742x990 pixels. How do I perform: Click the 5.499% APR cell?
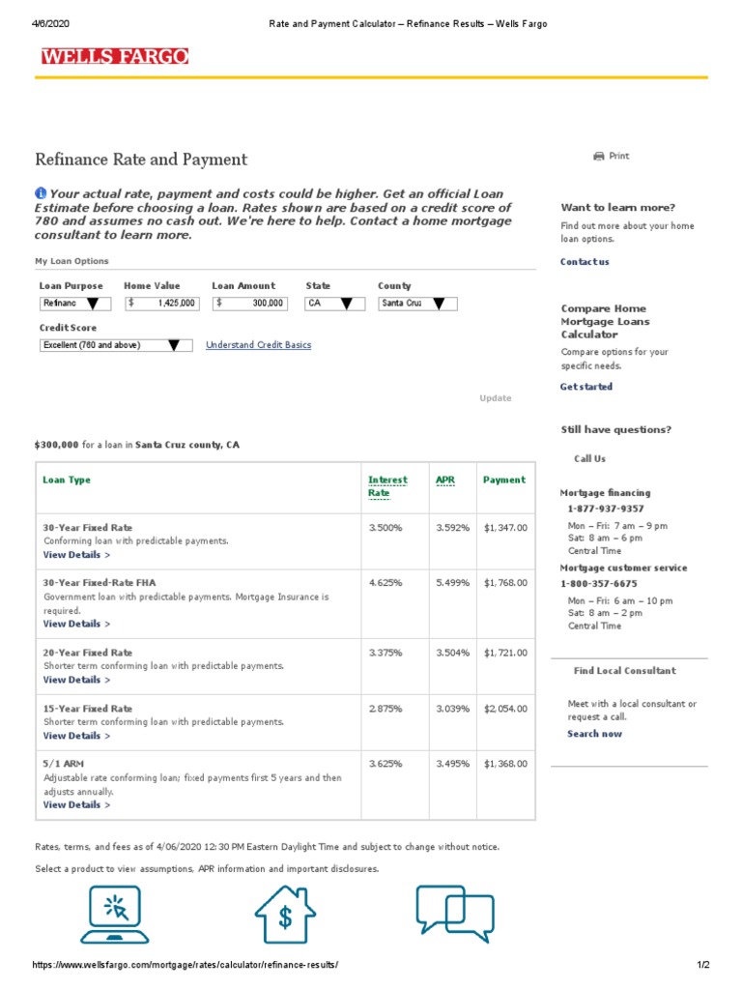pyautogui.click(x=453, y=583)
